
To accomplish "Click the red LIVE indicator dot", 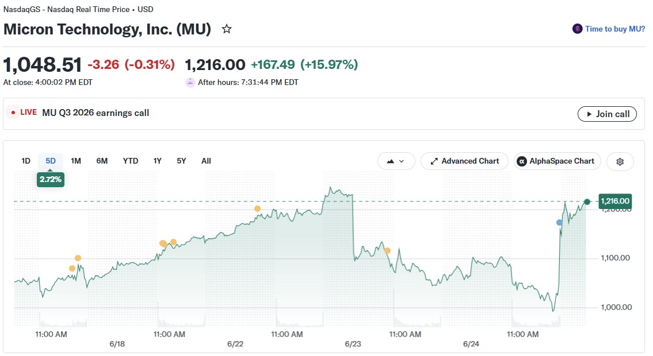I will [x=13, y=113].
